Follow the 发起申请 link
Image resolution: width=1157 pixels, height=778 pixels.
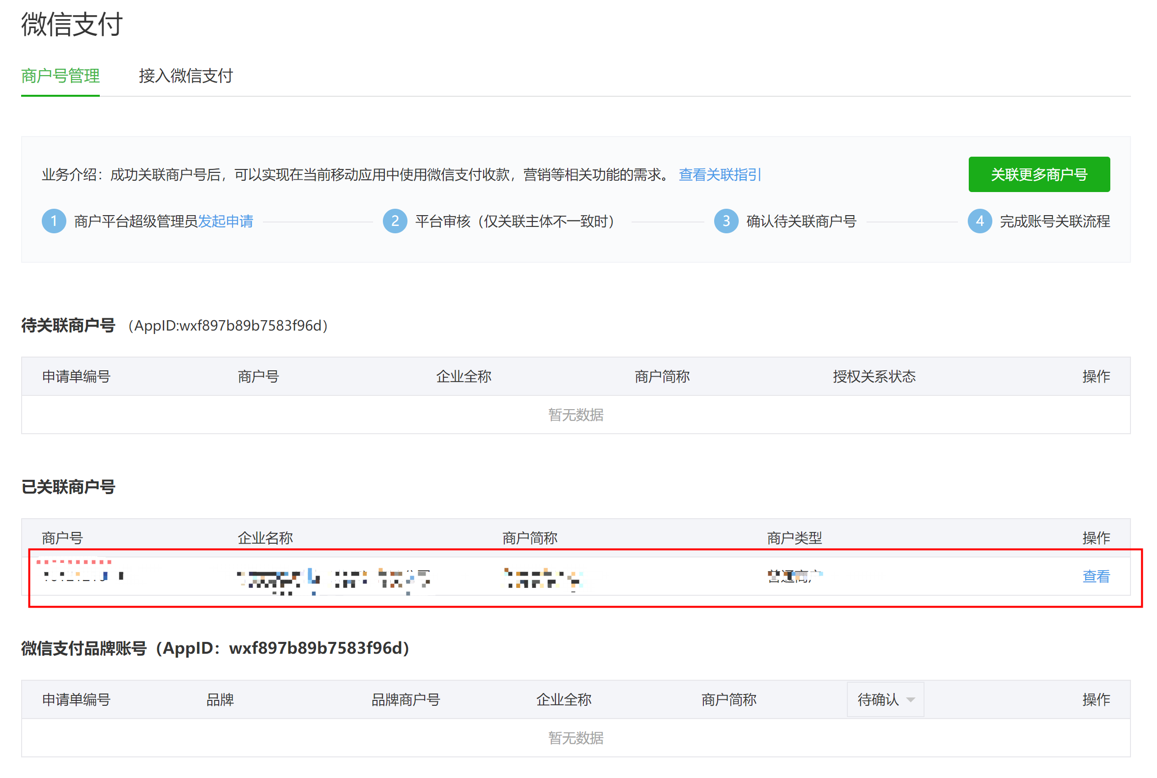click(x=226, y=222)
